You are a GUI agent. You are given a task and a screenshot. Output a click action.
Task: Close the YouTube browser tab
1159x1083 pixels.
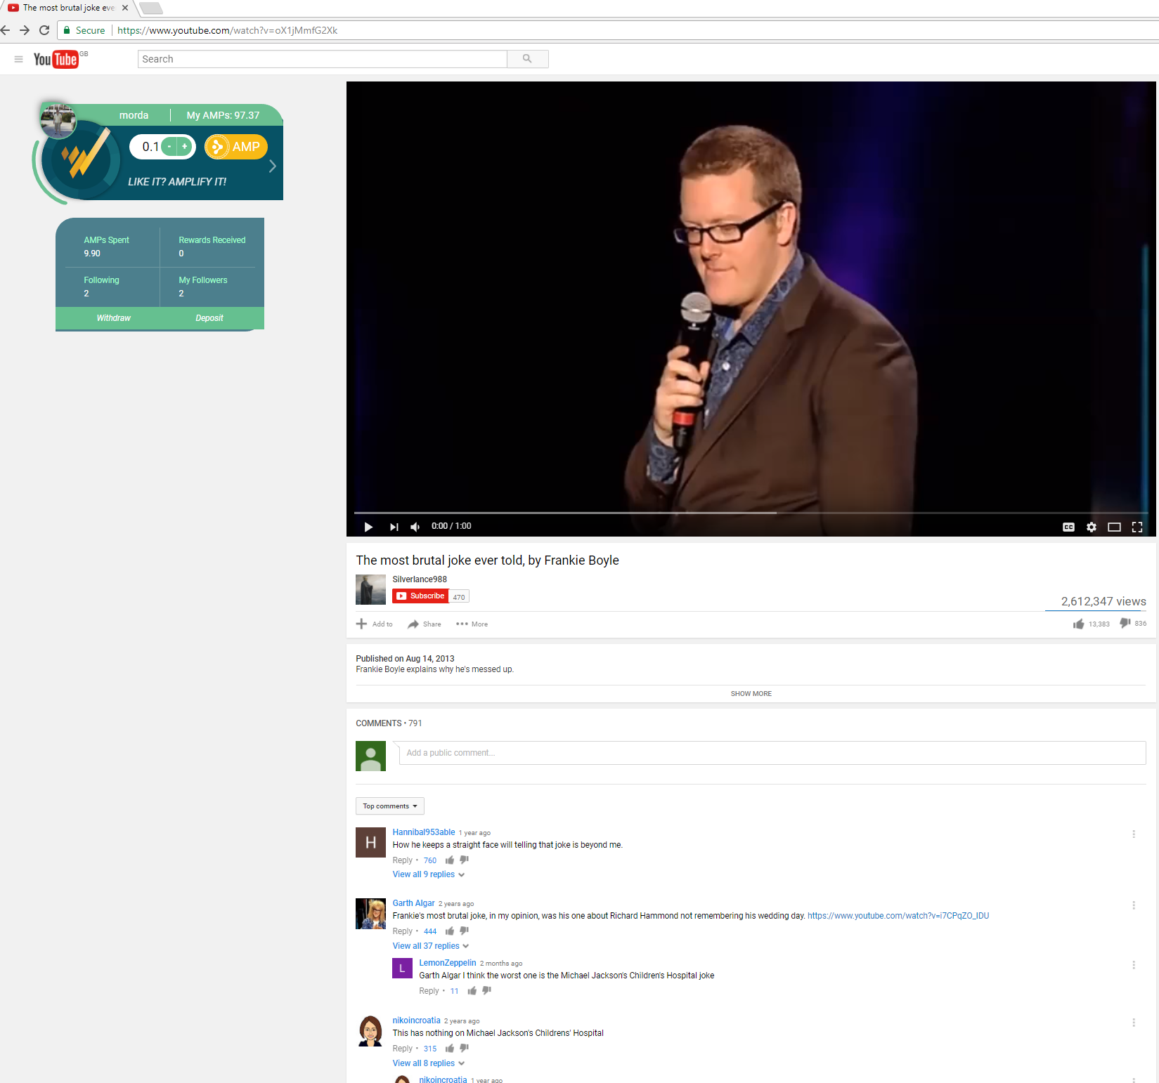125,8
